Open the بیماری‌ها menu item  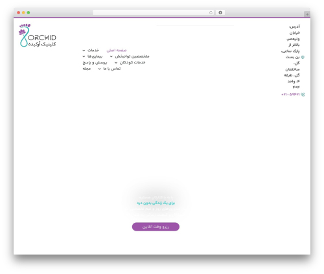coord(95,56)
